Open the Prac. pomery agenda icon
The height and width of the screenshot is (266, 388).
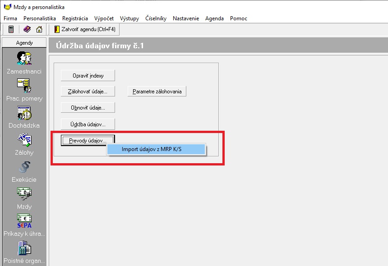24,86
